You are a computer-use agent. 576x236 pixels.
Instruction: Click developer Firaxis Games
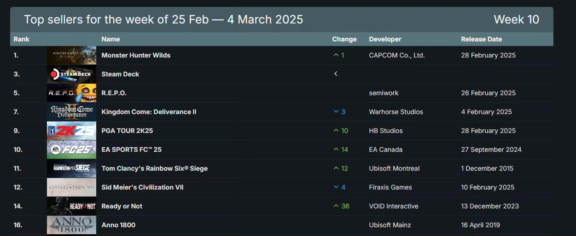[x=390, y=187]
